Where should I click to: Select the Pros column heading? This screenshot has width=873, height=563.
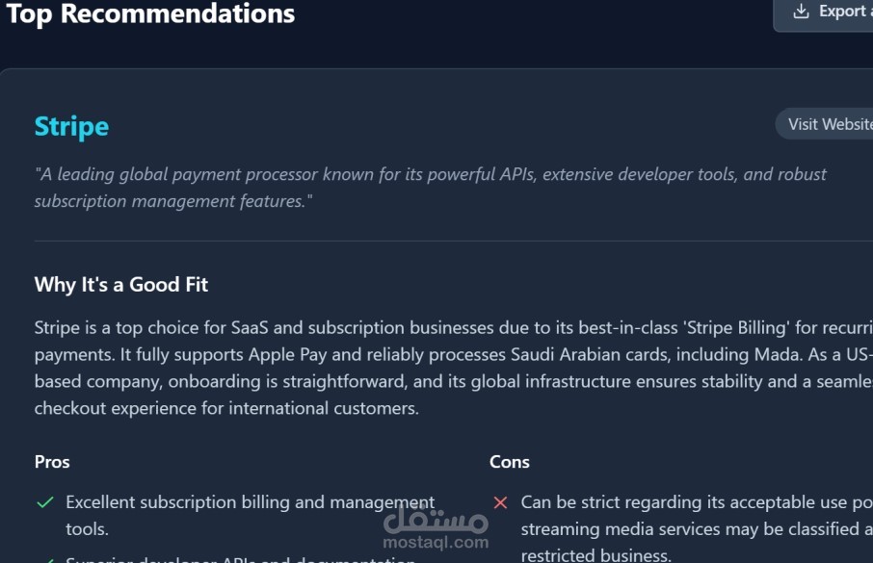[52, 461]
